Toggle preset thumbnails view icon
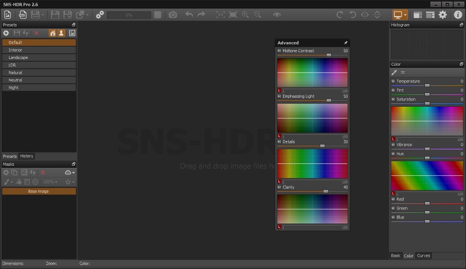The height and width of the screenshot is (269, 466). click(72, 33)
